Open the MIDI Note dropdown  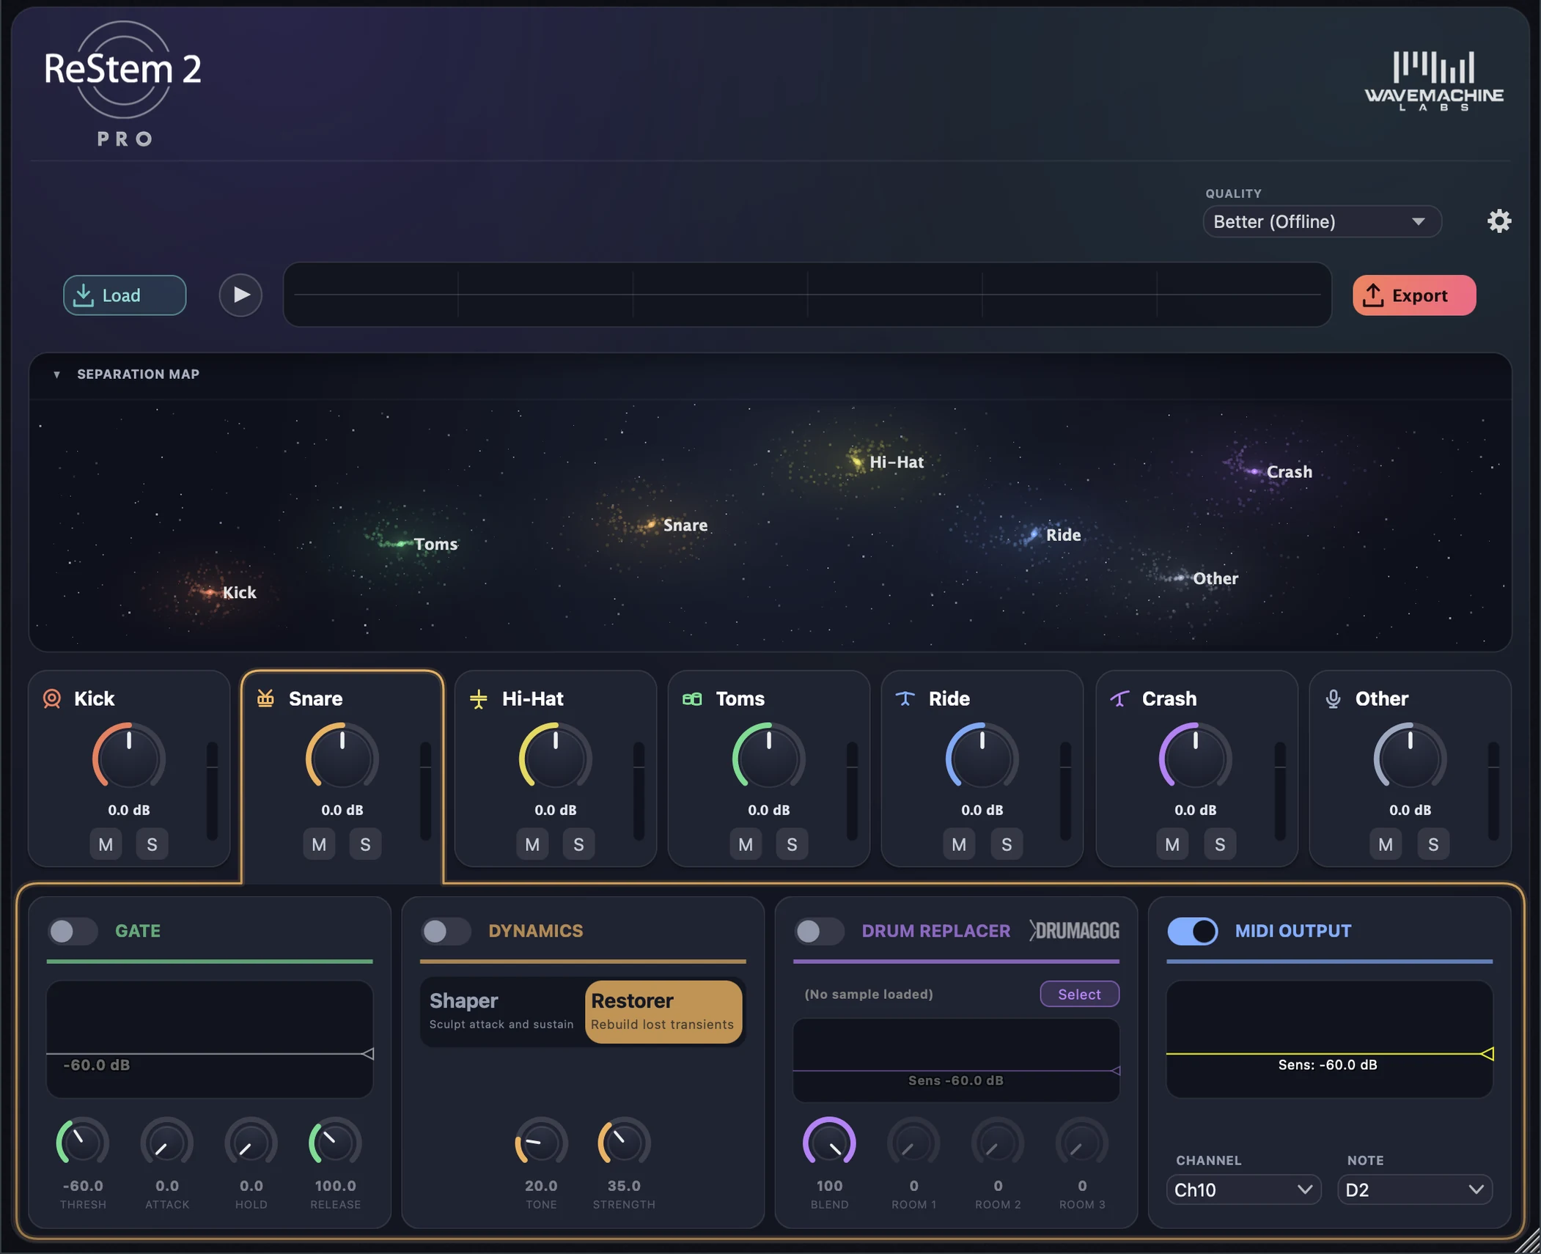click(1414, 1190)
